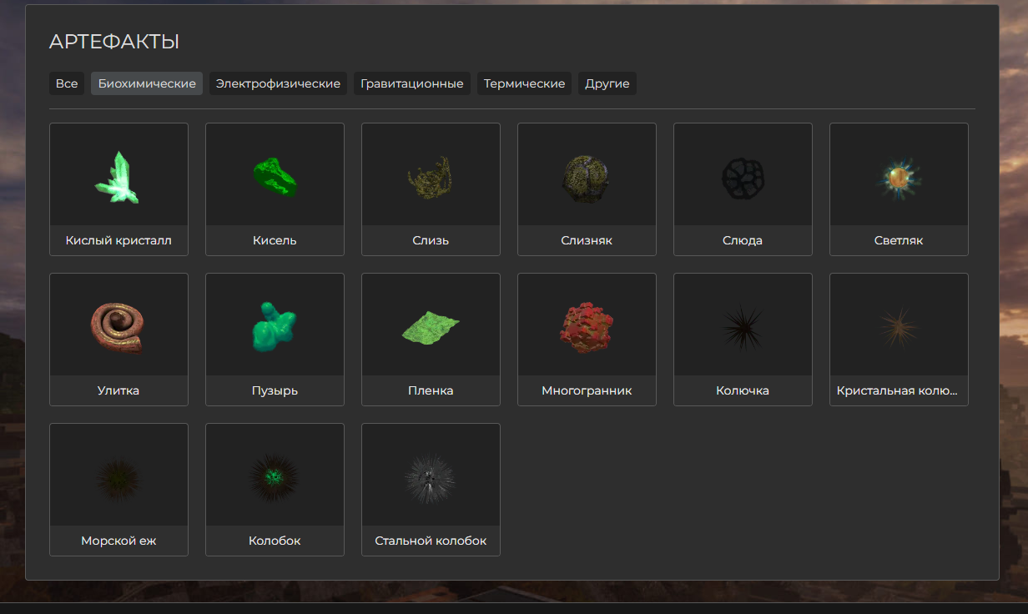Select the Стальной колобок artifact image
Image resolution: width=1028 pixels, height=614 pixels.
[431, 478]
